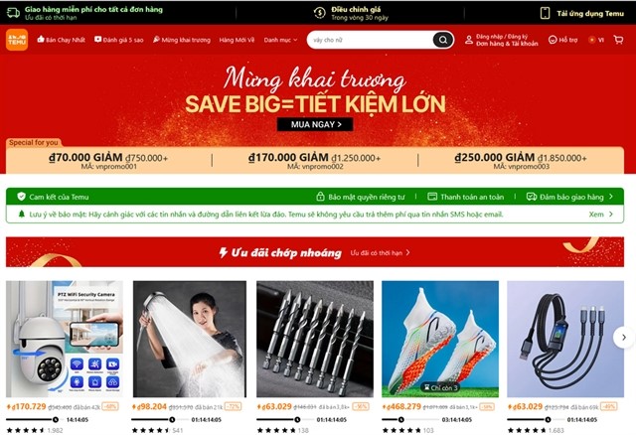Screen dimensions: 636x435
Task: Open Hàng Mới Về menu item
Action: coord(237,40)
